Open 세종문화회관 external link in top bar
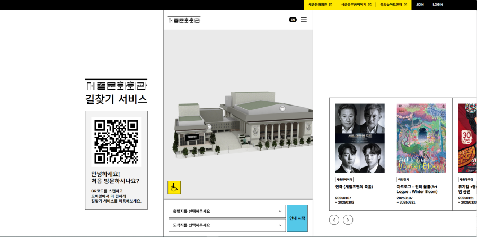The image size is (477, 237). [320, 5]
